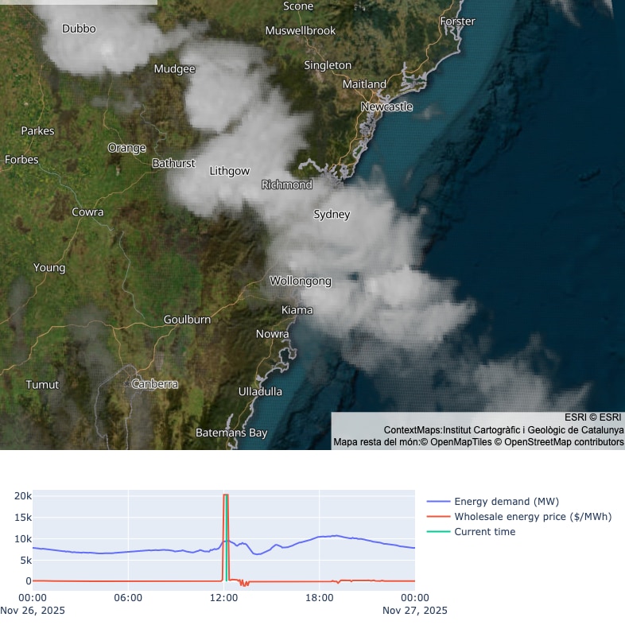625x625 pixels.
Task: Click the Singleton map label
Action: (x=328, y=65)
